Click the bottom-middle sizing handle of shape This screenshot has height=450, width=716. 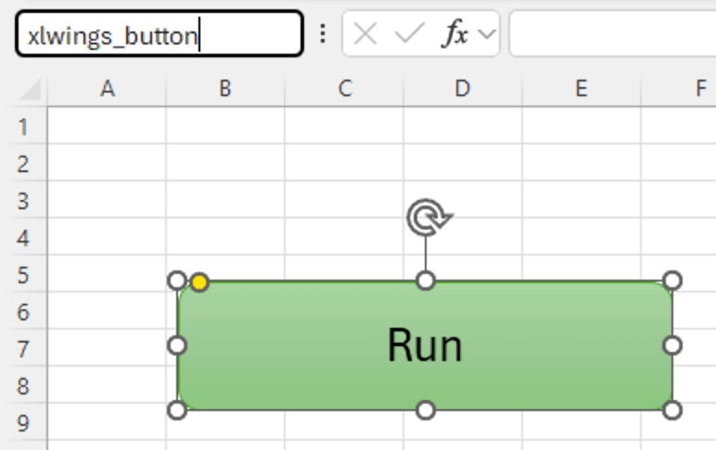coord(425,409)
